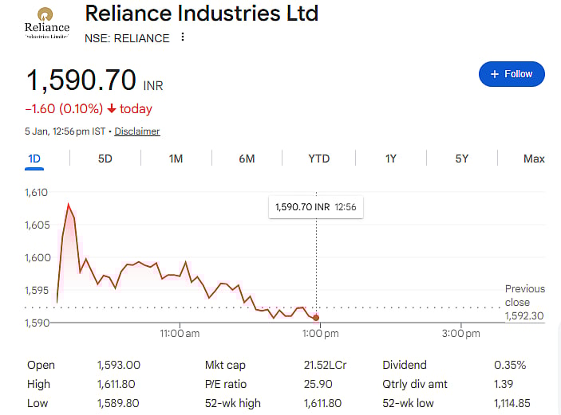Click the Previous close label on chart
The image size is (561, 415).
point(524,296)
